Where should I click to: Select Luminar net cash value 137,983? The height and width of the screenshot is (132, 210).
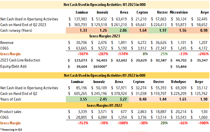pyautogui.click(x=80, y=19)
